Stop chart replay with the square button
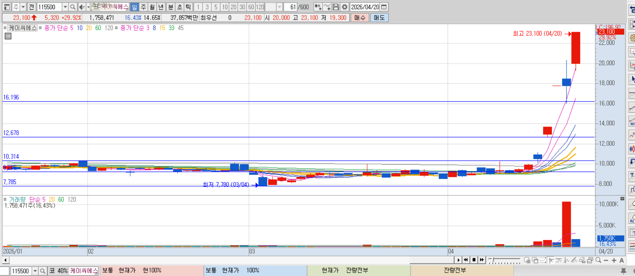 [474, 260]
